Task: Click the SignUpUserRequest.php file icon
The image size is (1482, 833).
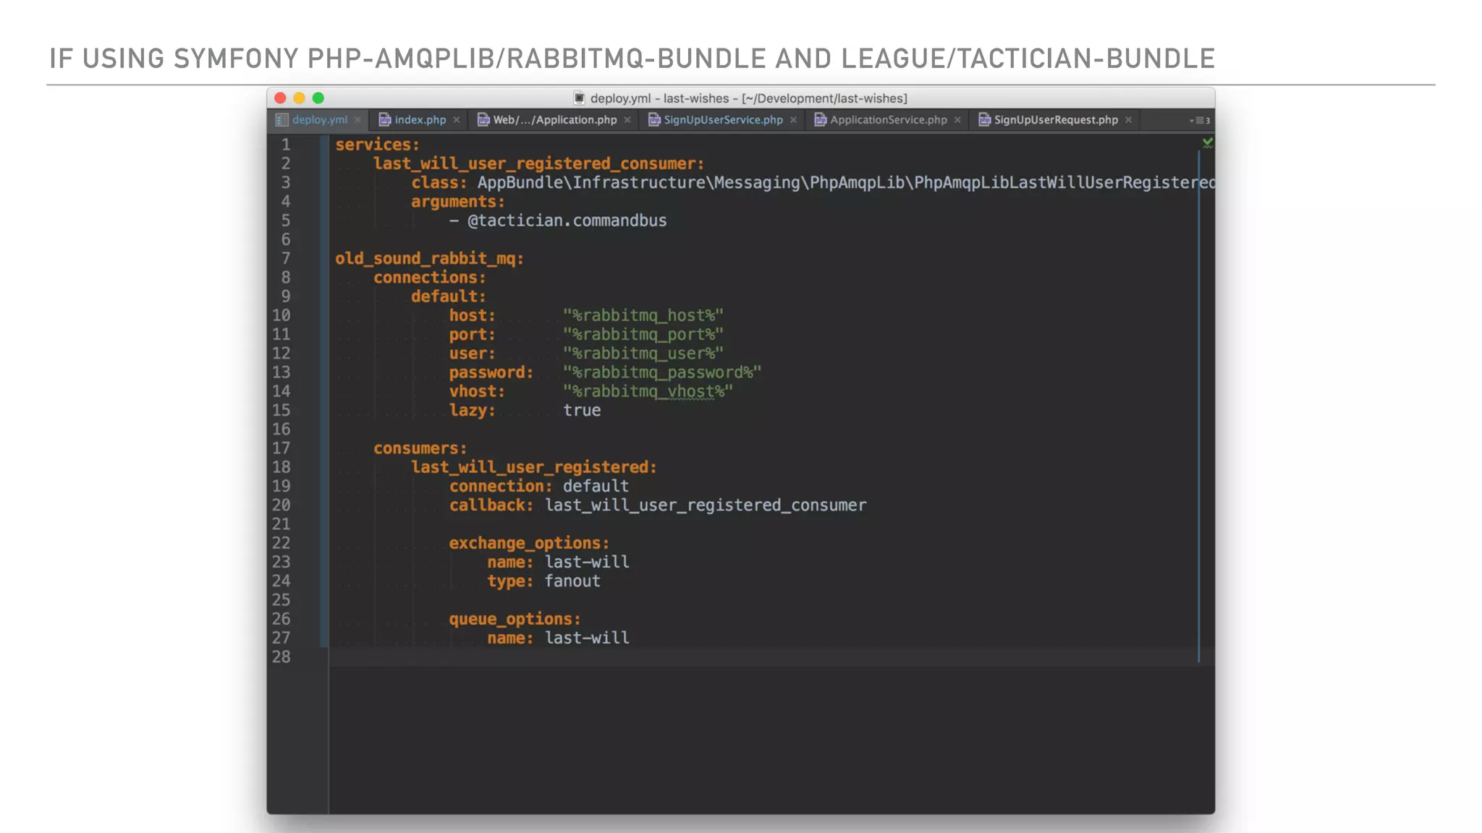Action: click(984, 120)
